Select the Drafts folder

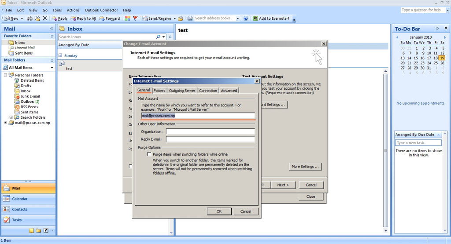click(x=26, y=86)
